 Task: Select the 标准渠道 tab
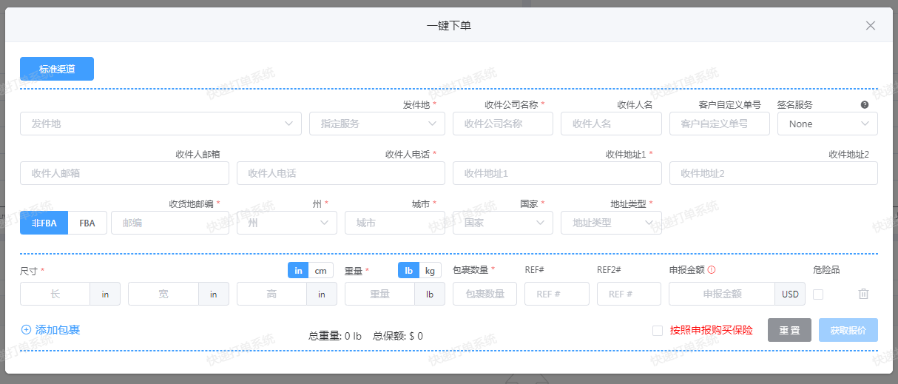57,69
